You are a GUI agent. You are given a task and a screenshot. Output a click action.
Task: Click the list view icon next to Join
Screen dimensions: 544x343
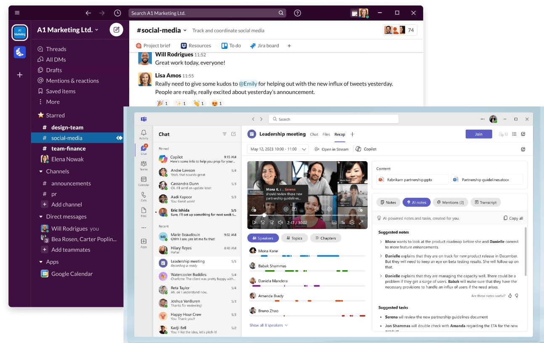(x=514, y=134)
